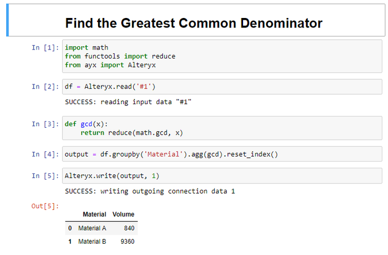Select the Material A table cell
The height and width of the screenshot is (255, 388).
(92, 228)
